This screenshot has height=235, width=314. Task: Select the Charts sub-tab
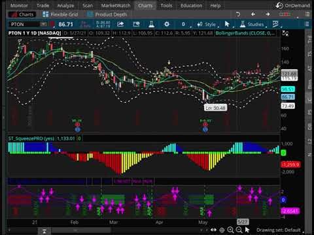[x=22, y=14]
